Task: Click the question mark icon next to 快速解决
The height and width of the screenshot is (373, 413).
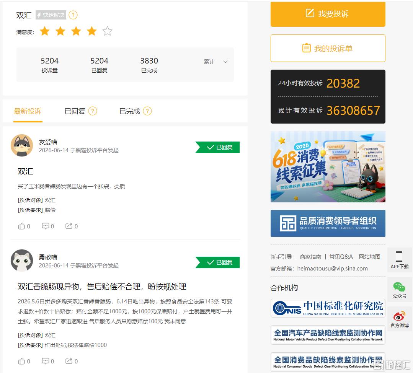Action: click(x=73, y=15)
